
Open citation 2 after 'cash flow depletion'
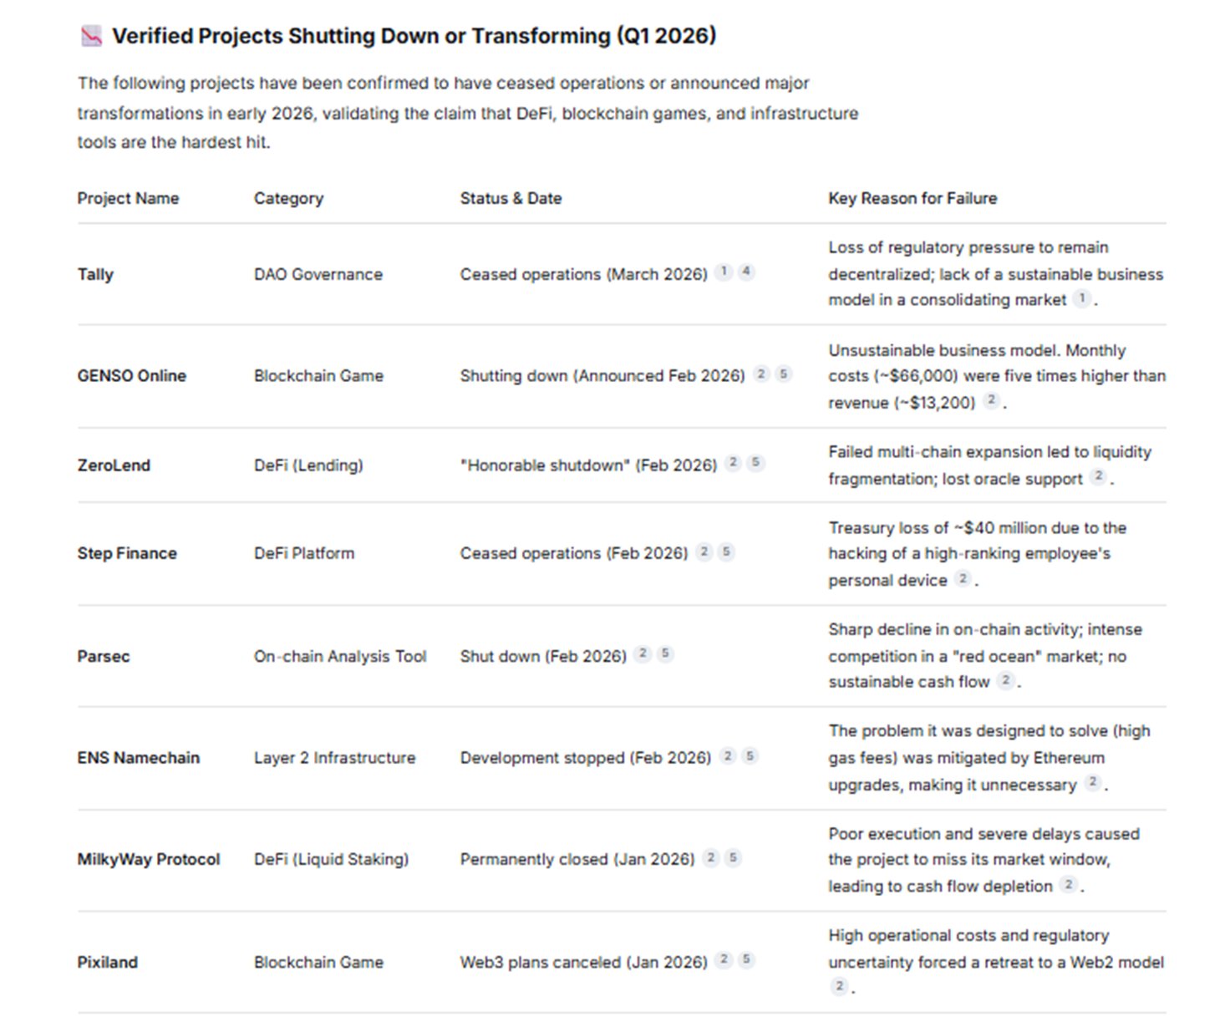pyautogui.click(x=1069, y=884)
